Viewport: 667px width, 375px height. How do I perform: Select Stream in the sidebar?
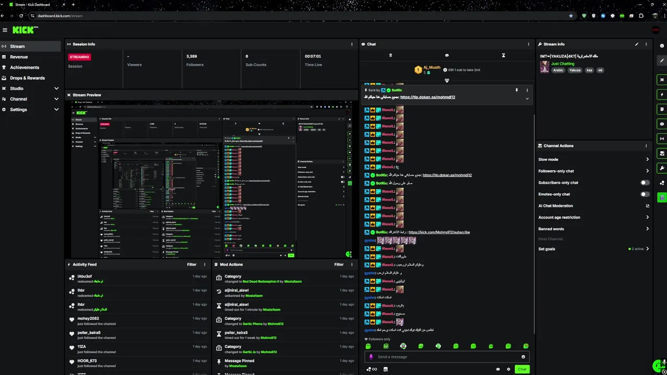pos(31,46)
